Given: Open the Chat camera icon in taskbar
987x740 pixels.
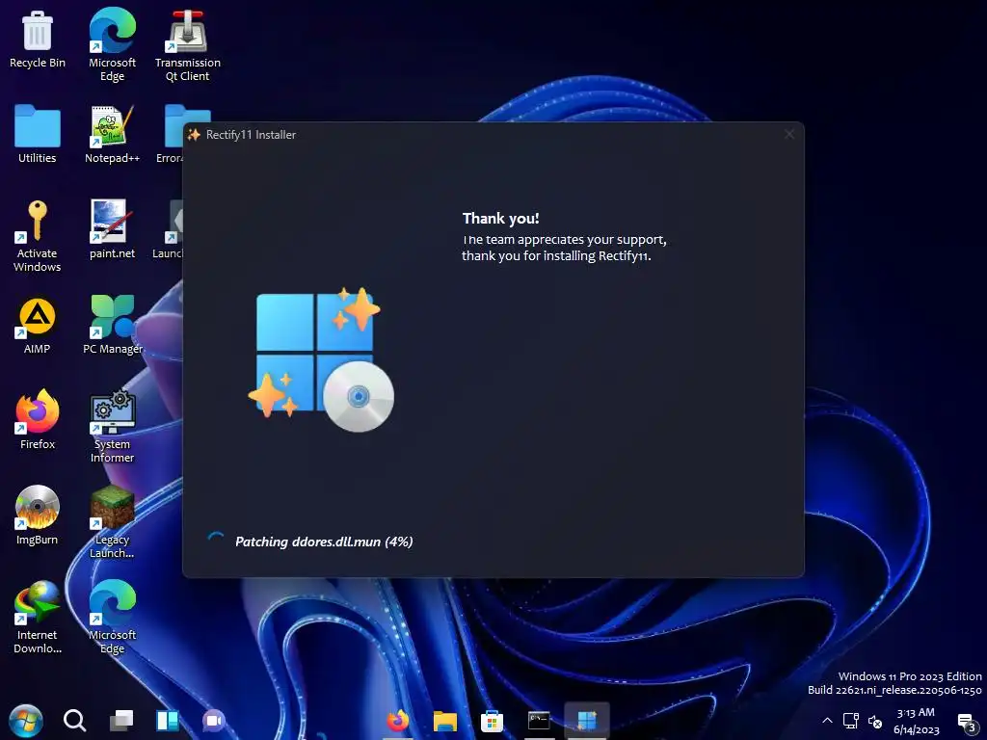Looking at the screenshot, I should 213,721.
